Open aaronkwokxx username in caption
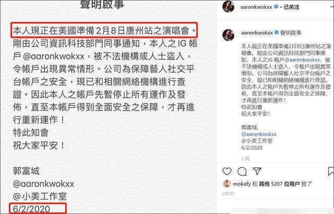Viewport: 334px width, 214px height. tap(257, 33)
